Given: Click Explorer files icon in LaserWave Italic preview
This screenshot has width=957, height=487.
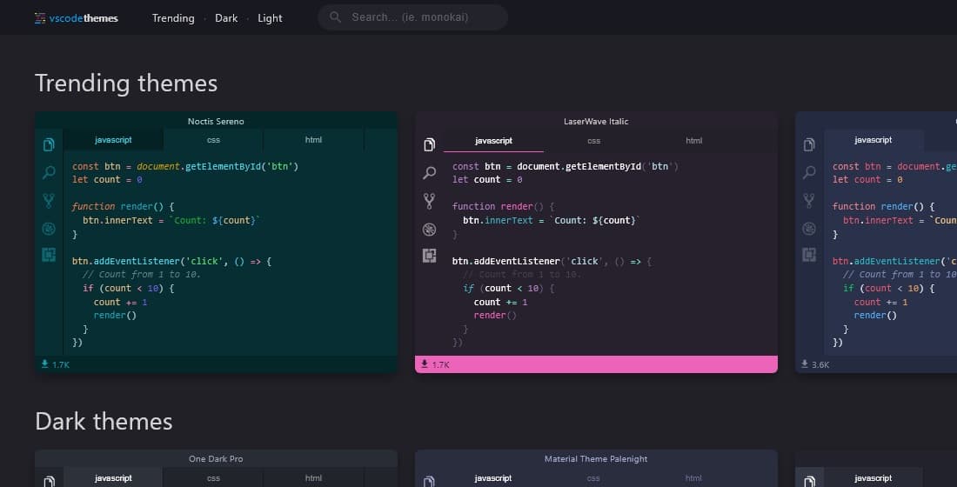Looking at the screenshot, I should pyautogui.click(x=429, y=145).
